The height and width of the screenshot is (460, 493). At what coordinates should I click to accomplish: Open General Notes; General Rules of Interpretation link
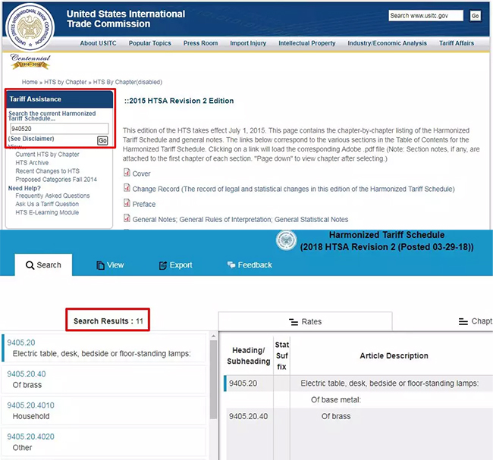240,219
